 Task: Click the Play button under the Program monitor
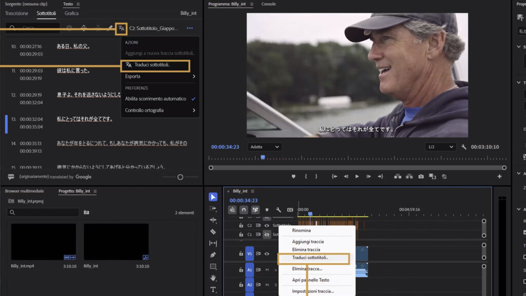click(x=356, y=176)
